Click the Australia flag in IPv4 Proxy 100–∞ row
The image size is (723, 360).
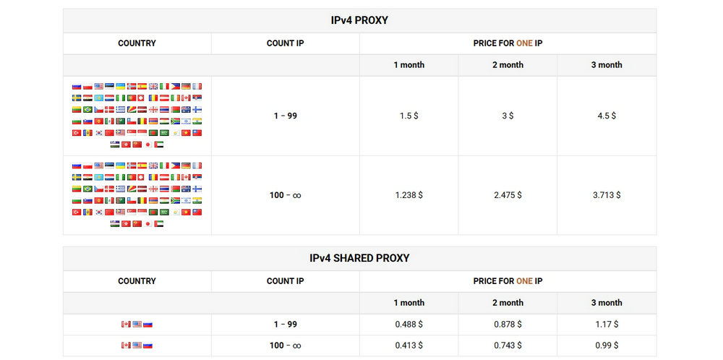[x=187, y=189]
